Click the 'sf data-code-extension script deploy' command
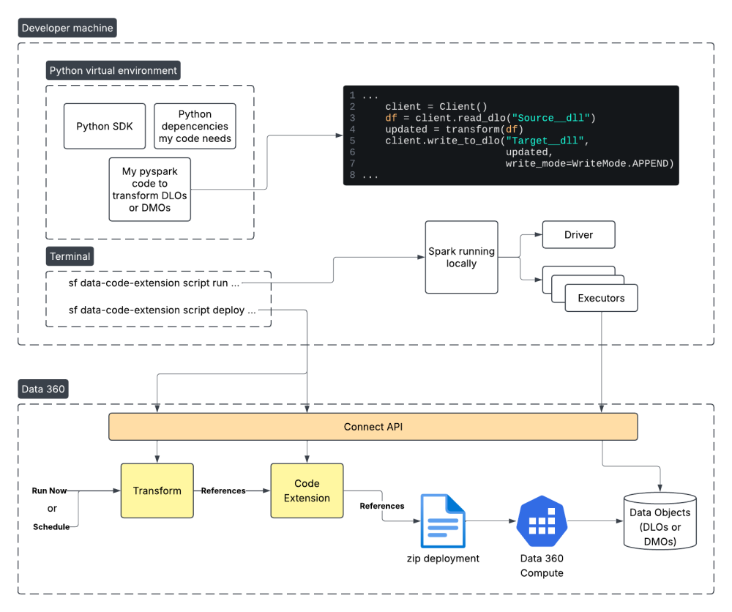Viewport: 732px width, 612px height. tap(162, 310)
